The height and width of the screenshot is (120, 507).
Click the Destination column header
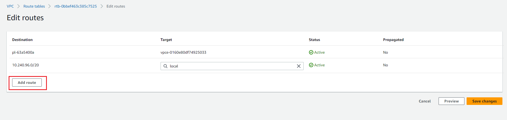click(x=22, y=40)
